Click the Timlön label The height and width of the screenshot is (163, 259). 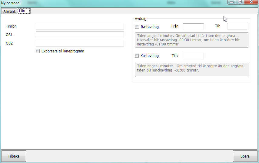click(11, 26)
